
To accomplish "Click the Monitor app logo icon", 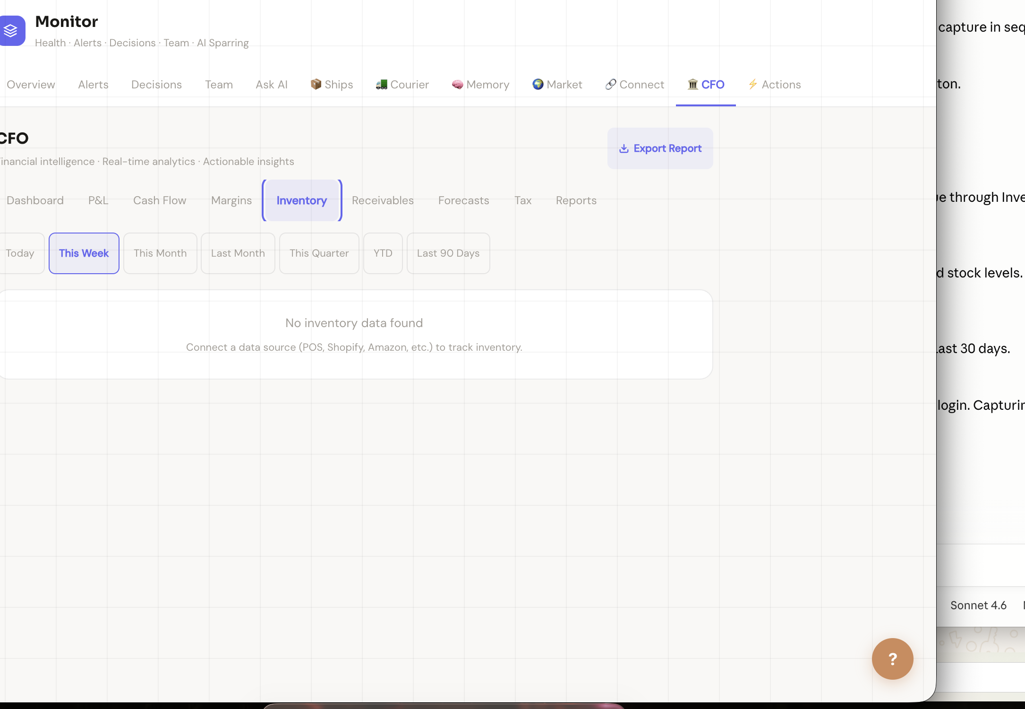I will point(11,31).
